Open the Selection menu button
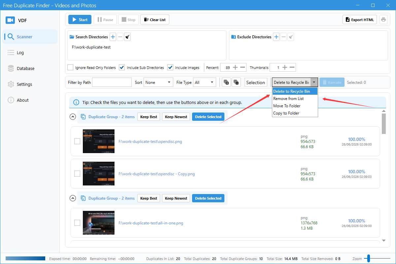 pos(256,82)
